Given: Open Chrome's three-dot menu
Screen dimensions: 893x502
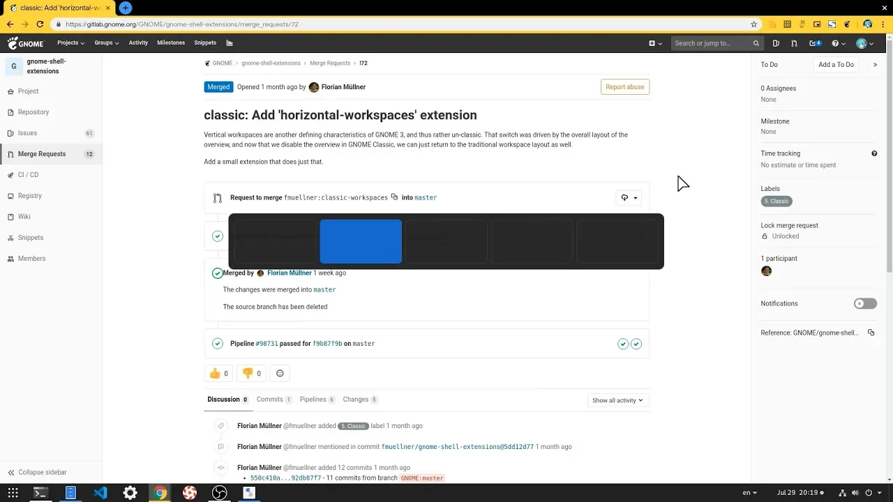Looking at the screenshot, I should tap(883, 24).
